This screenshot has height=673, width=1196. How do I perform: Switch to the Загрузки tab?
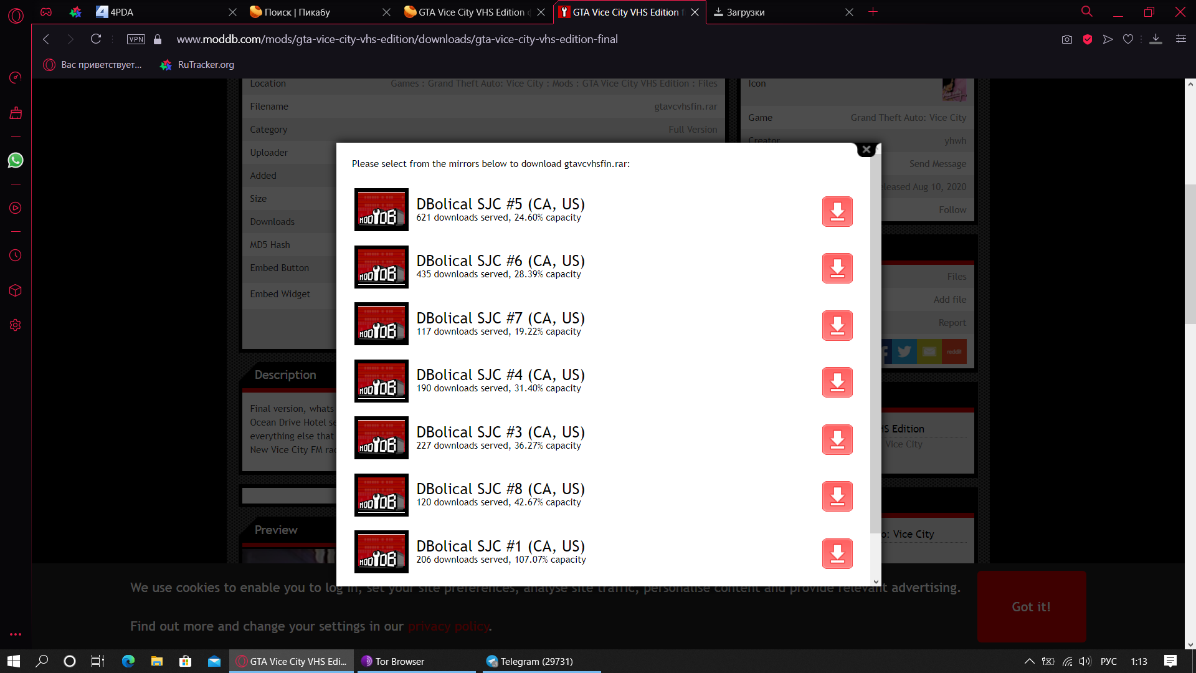coord(746,12)
